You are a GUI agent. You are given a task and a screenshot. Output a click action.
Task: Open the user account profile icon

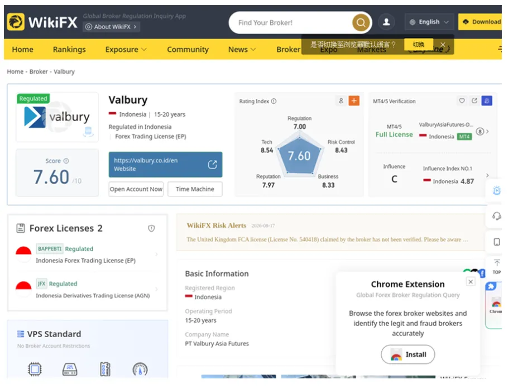pos(386,22)
